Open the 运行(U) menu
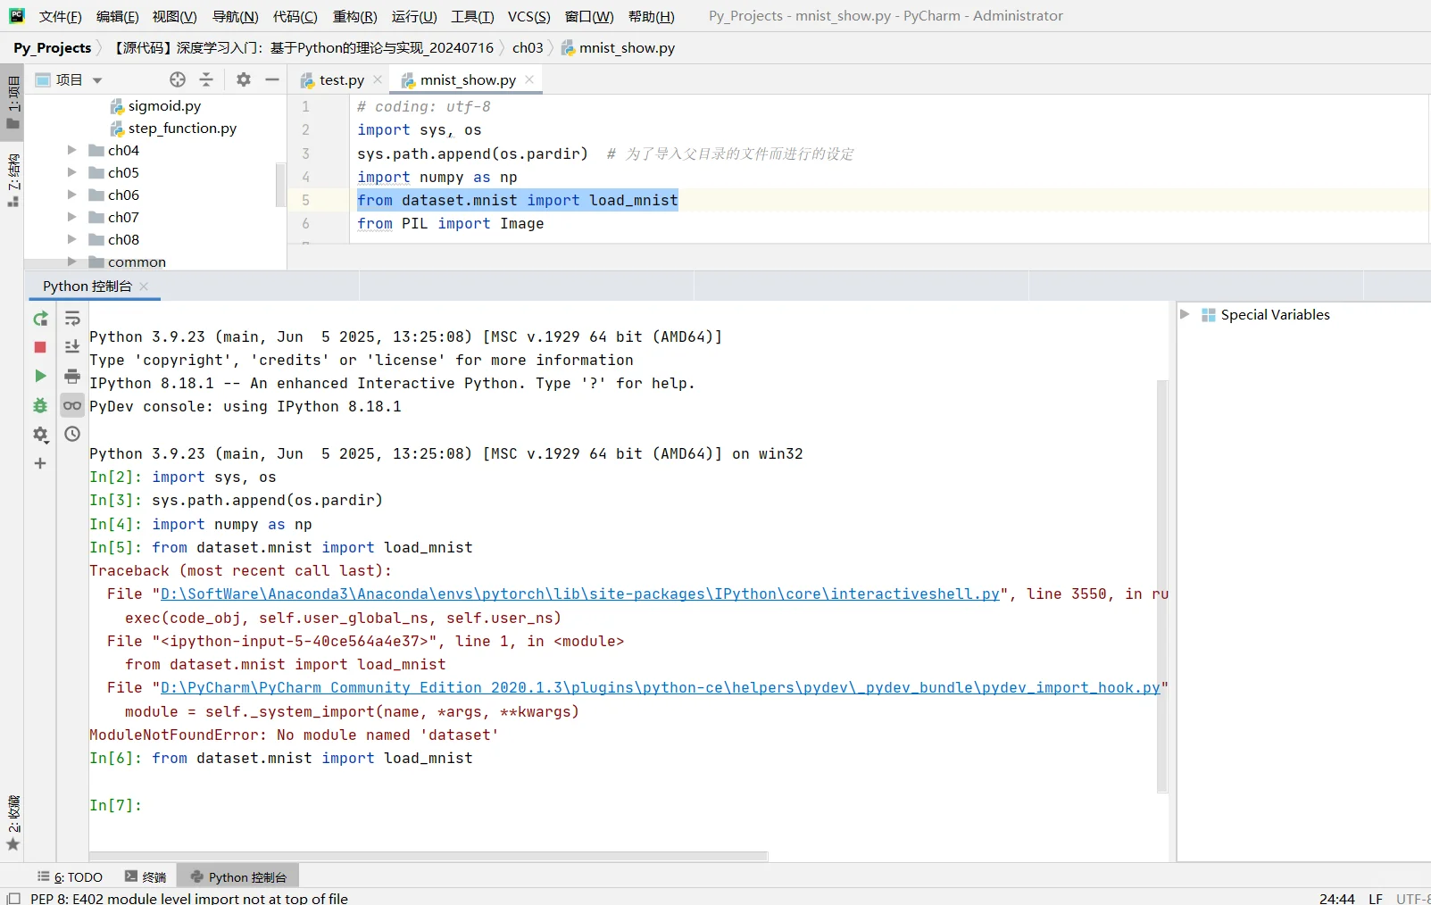The image size is (1431, 905). (x=414, y=16)
